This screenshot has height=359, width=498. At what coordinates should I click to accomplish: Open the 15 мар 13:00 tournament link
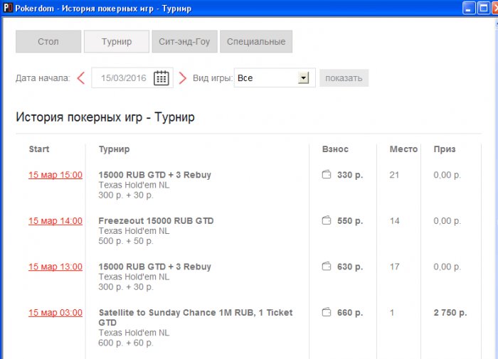click(x=55, y=267)
